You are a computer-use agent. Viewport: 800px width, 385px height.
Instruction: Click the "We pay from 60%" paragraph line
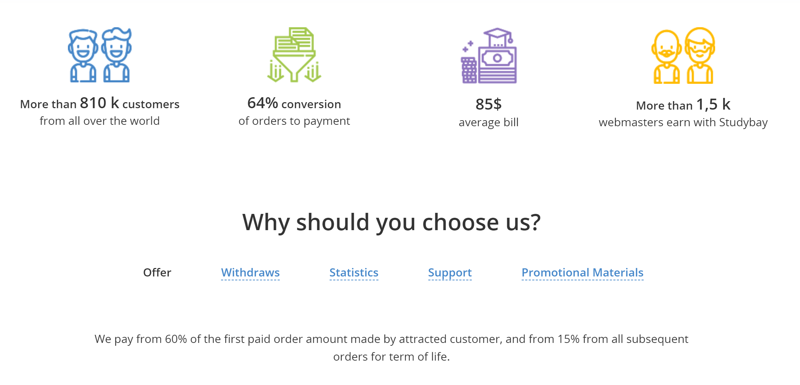[x=391, y=339]
